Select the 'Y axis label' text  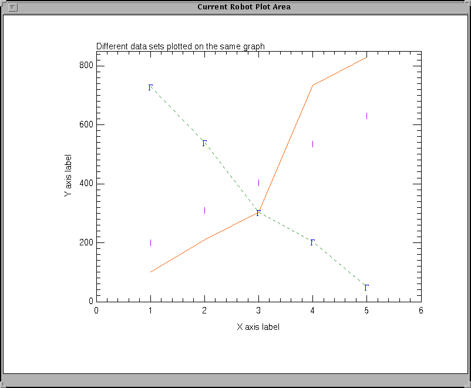point(68,176)
